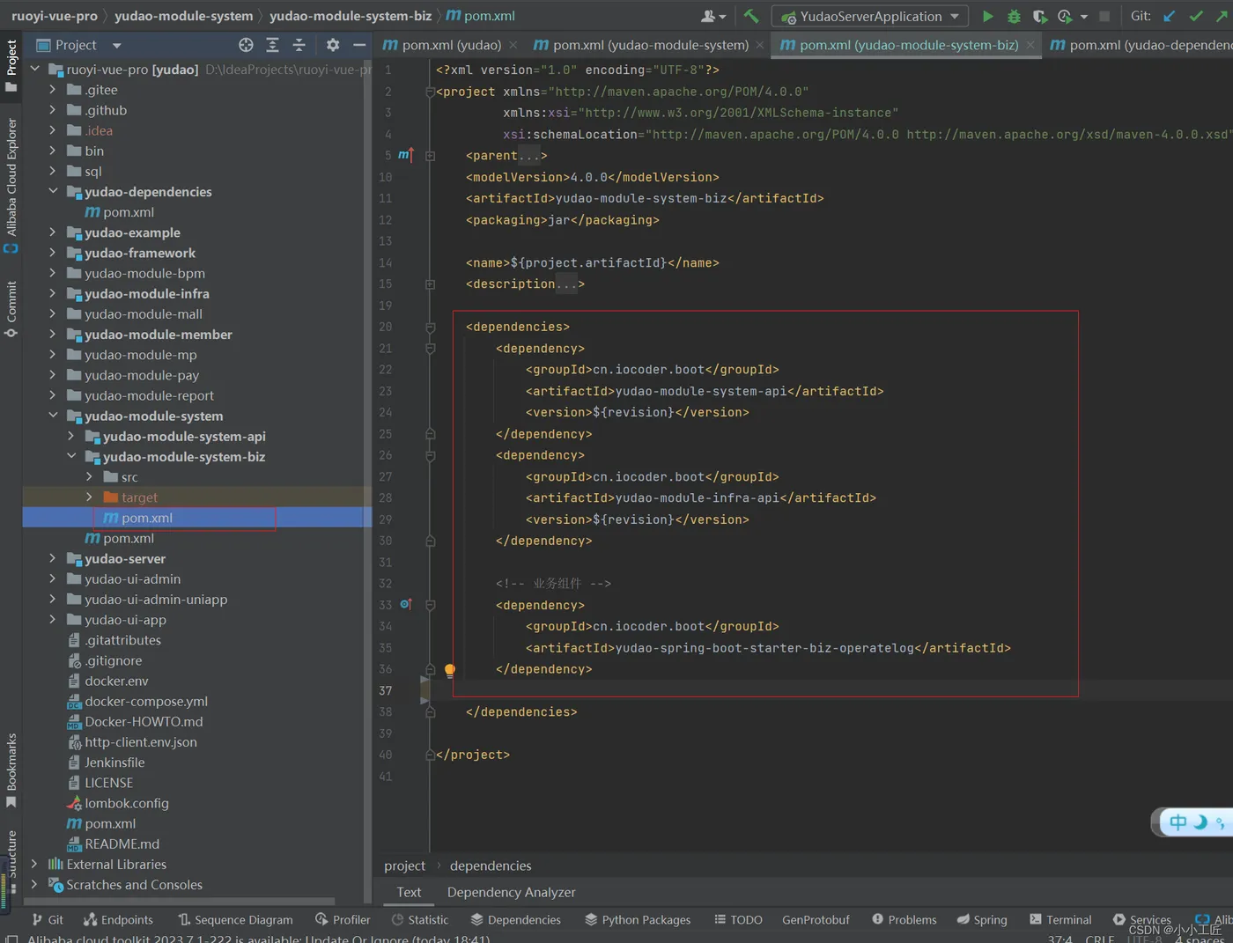The width and height of the screenshot is (1233, 943).
Task: Toggle fold on parent tag line 5
Action: tap(431, 156)
